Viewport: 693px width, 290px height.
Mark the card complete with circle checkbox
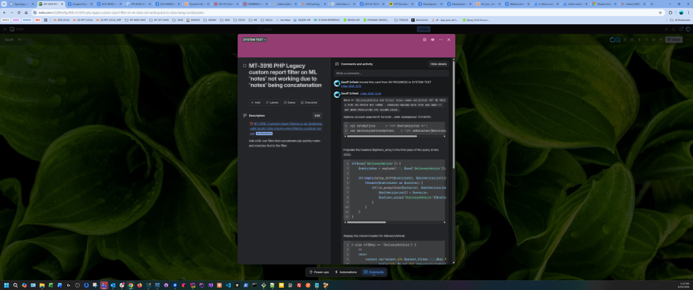click(245, 65)
